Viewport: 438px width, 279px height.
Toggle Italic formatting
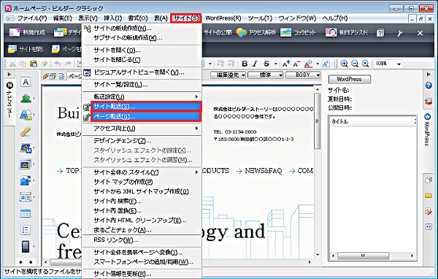255,64
